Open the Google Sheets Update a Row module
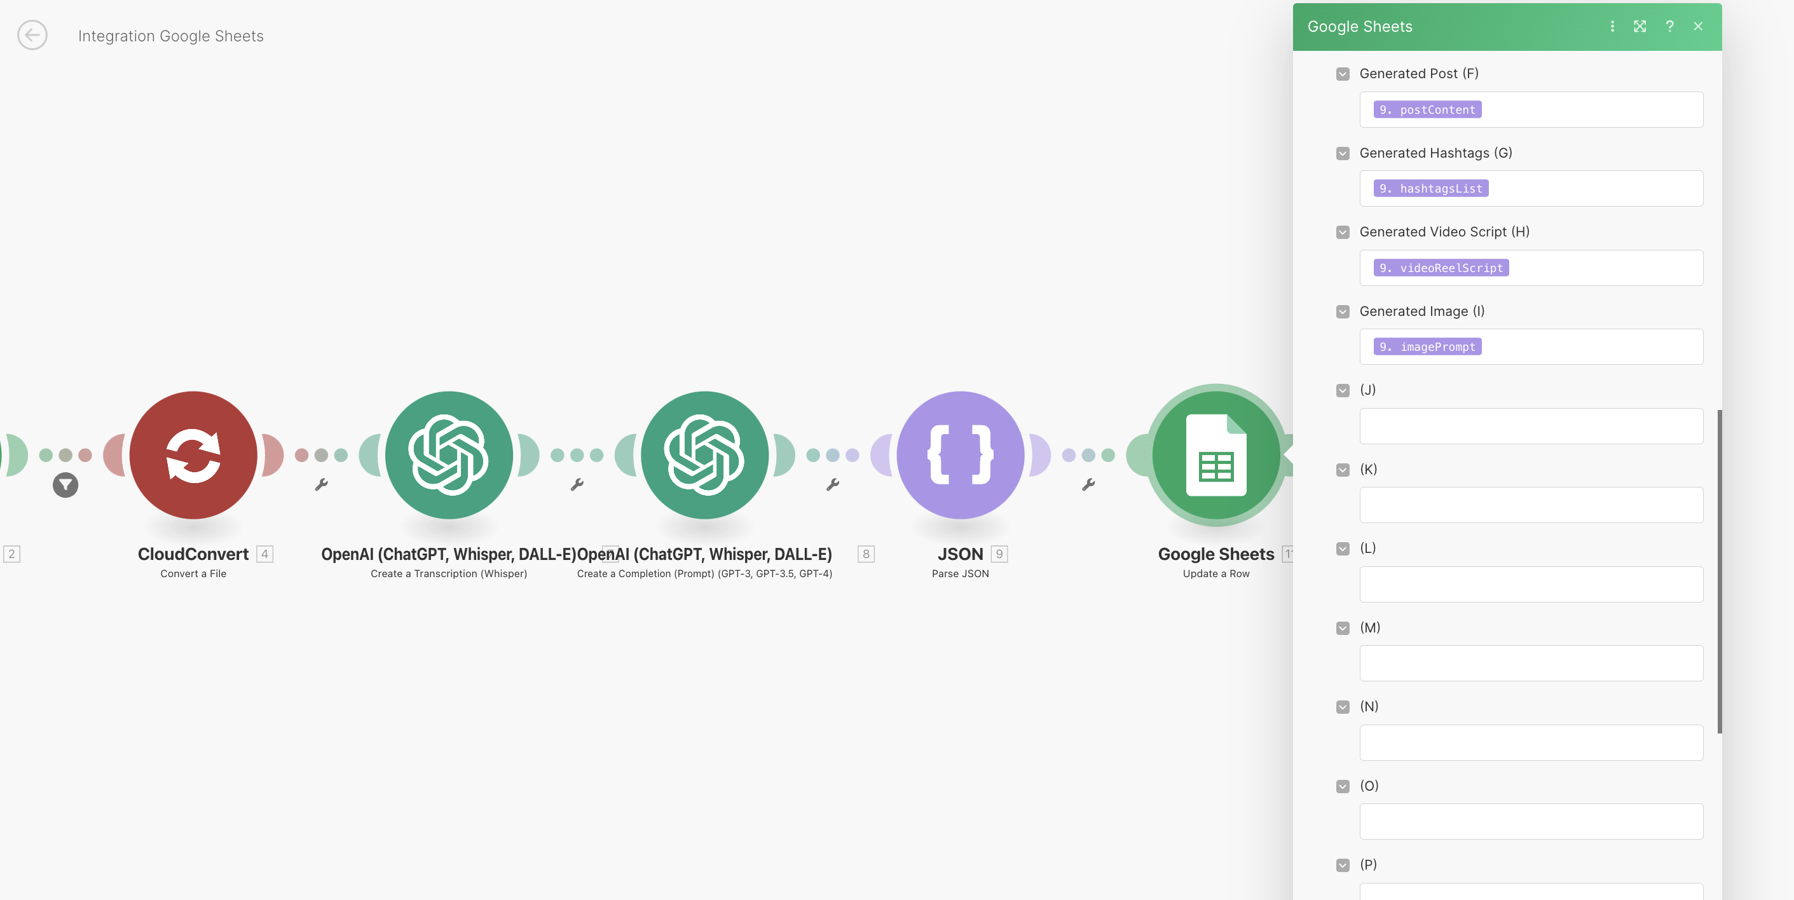Viewport: 1794px width, 900px height. (1216, 454)
